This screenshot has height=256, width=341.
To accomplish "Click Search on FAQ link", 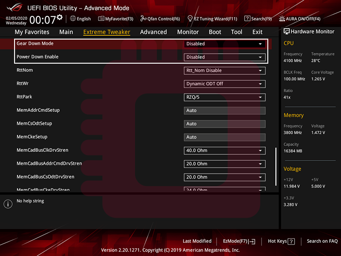I will point(322,241).
